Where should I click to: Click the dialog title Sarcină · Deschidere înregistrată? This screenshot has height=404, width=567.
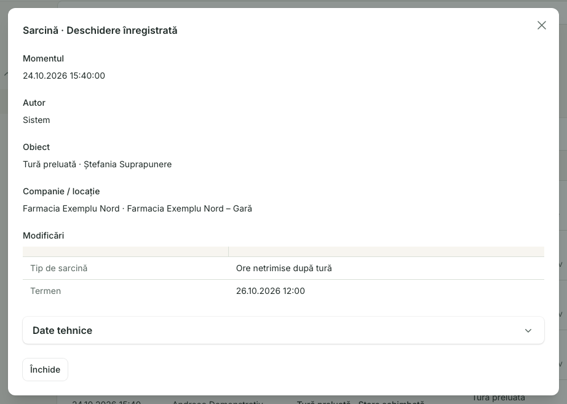tap(100, 30)
